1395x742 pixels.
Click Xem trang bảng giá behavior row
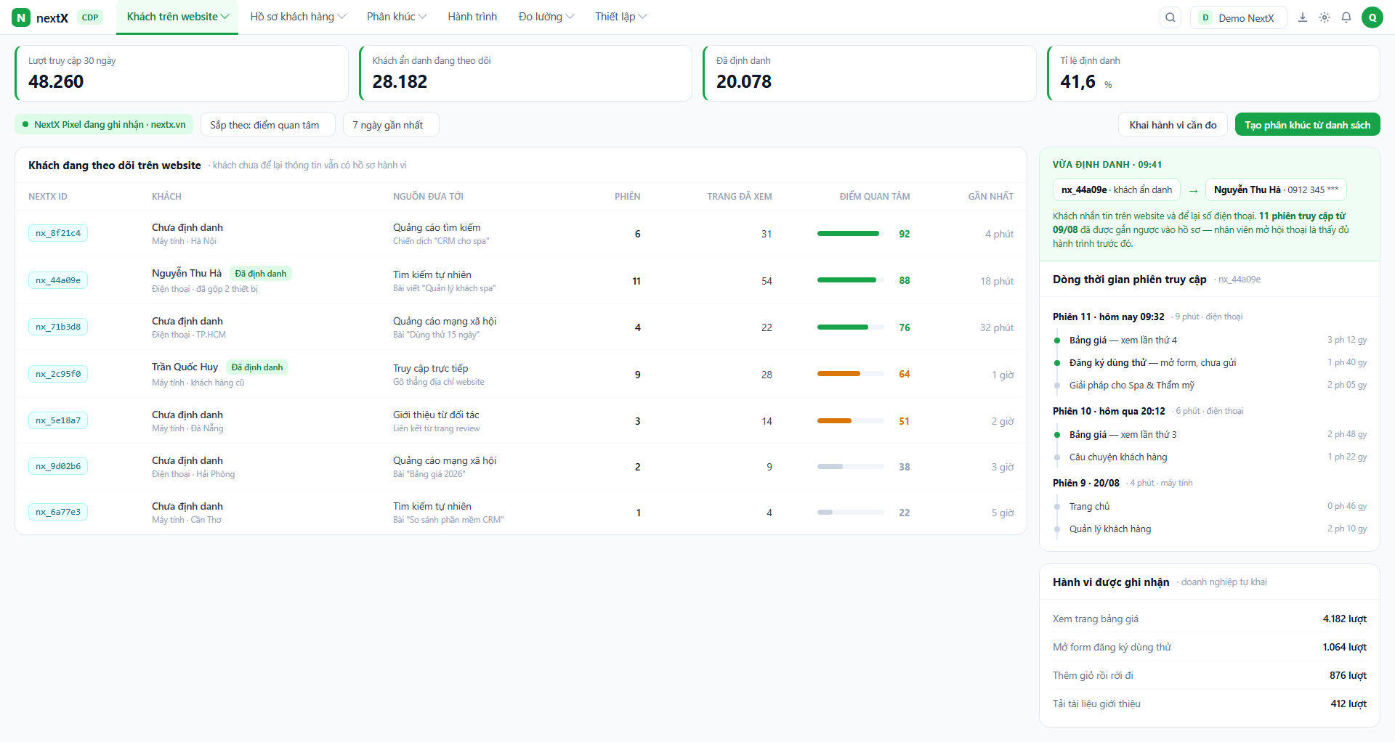1210,619
